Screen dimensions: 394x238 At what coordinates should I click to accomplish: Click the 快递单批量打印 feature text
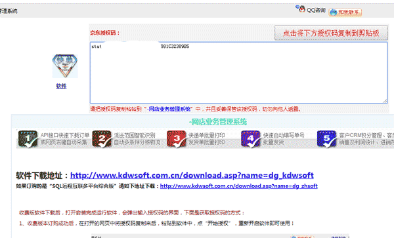pyautogui.click(x=207, y=135)
